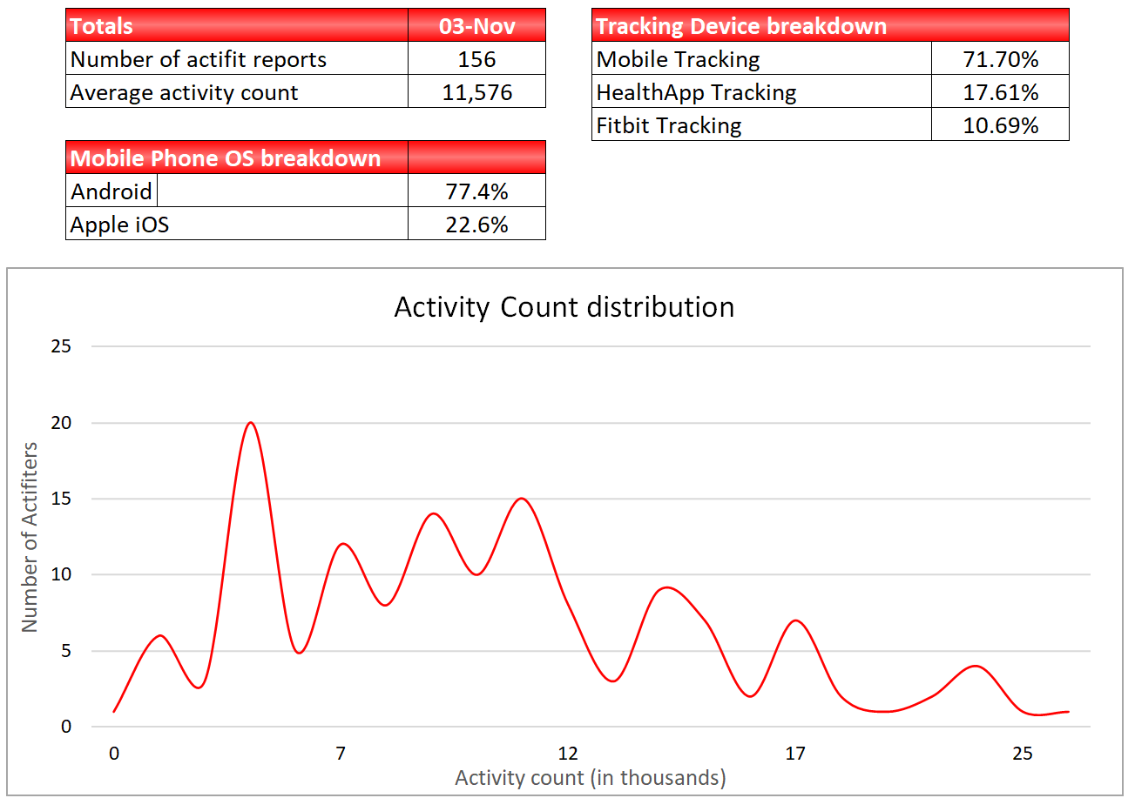
Task: Click the Activity count (in thousands) axis title
Action: tap(590, 777)
